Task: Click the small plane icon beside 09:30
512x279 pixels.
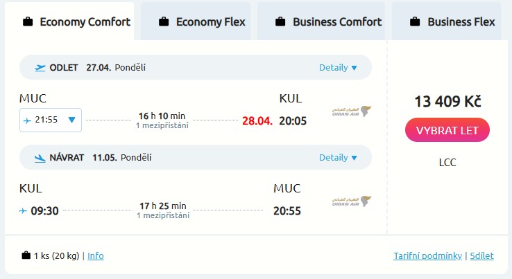Action: pyautogui.click(x=24, y=210)
